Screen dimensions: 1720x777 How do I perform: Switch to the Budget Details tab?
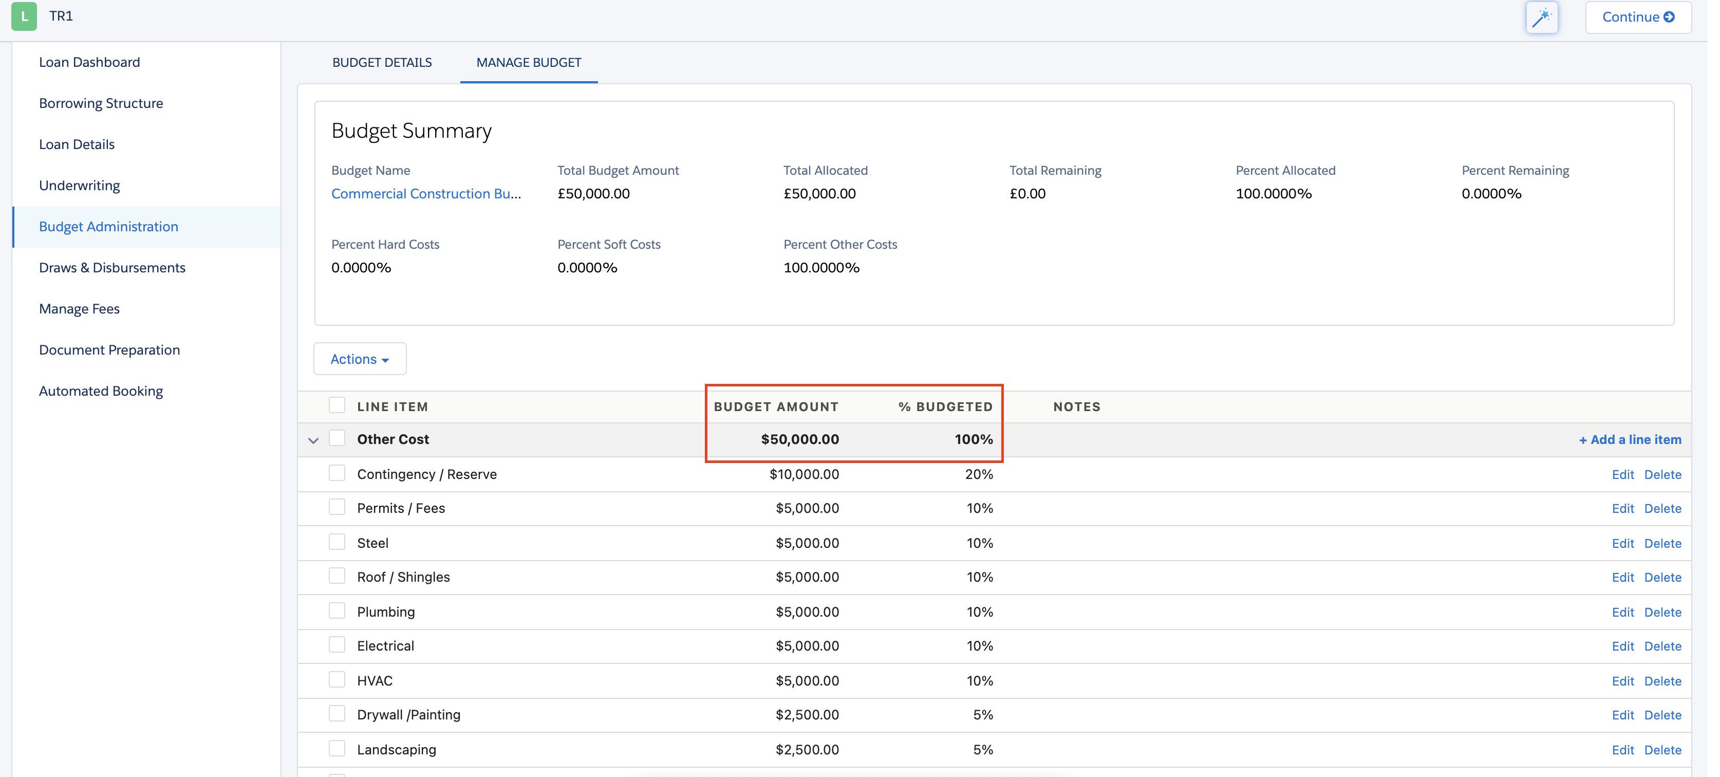(382, 62)
